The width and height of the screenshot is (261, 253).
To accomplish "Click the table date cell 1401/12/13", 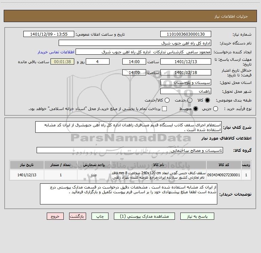I will [27, 175].
